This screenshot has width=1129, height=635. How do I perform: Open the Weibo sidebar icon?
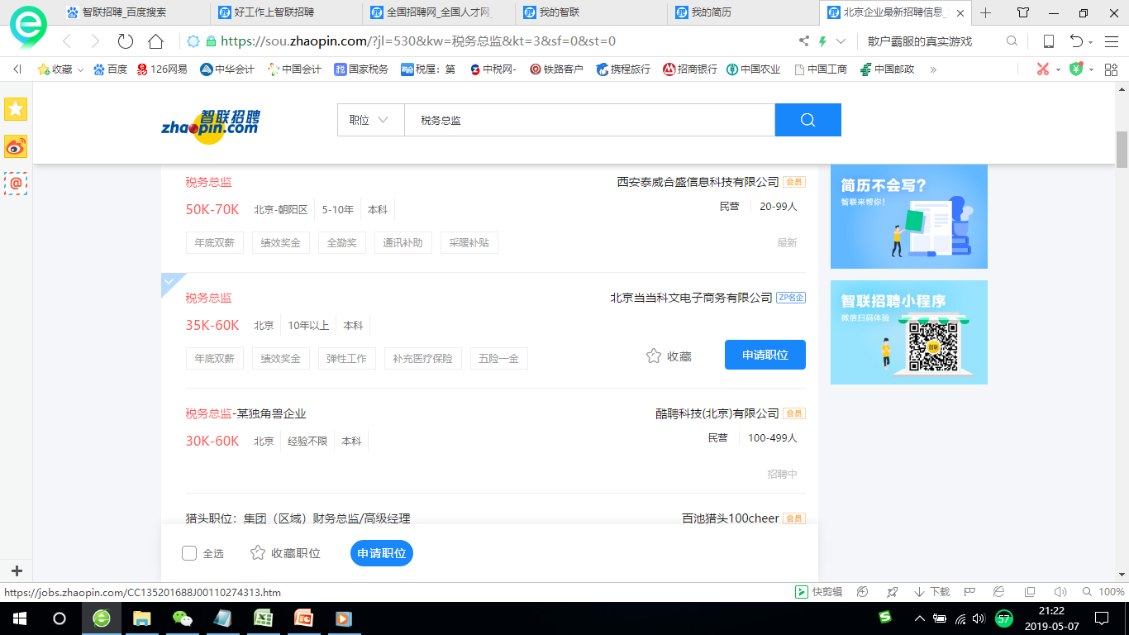click(x=16, y=146)
